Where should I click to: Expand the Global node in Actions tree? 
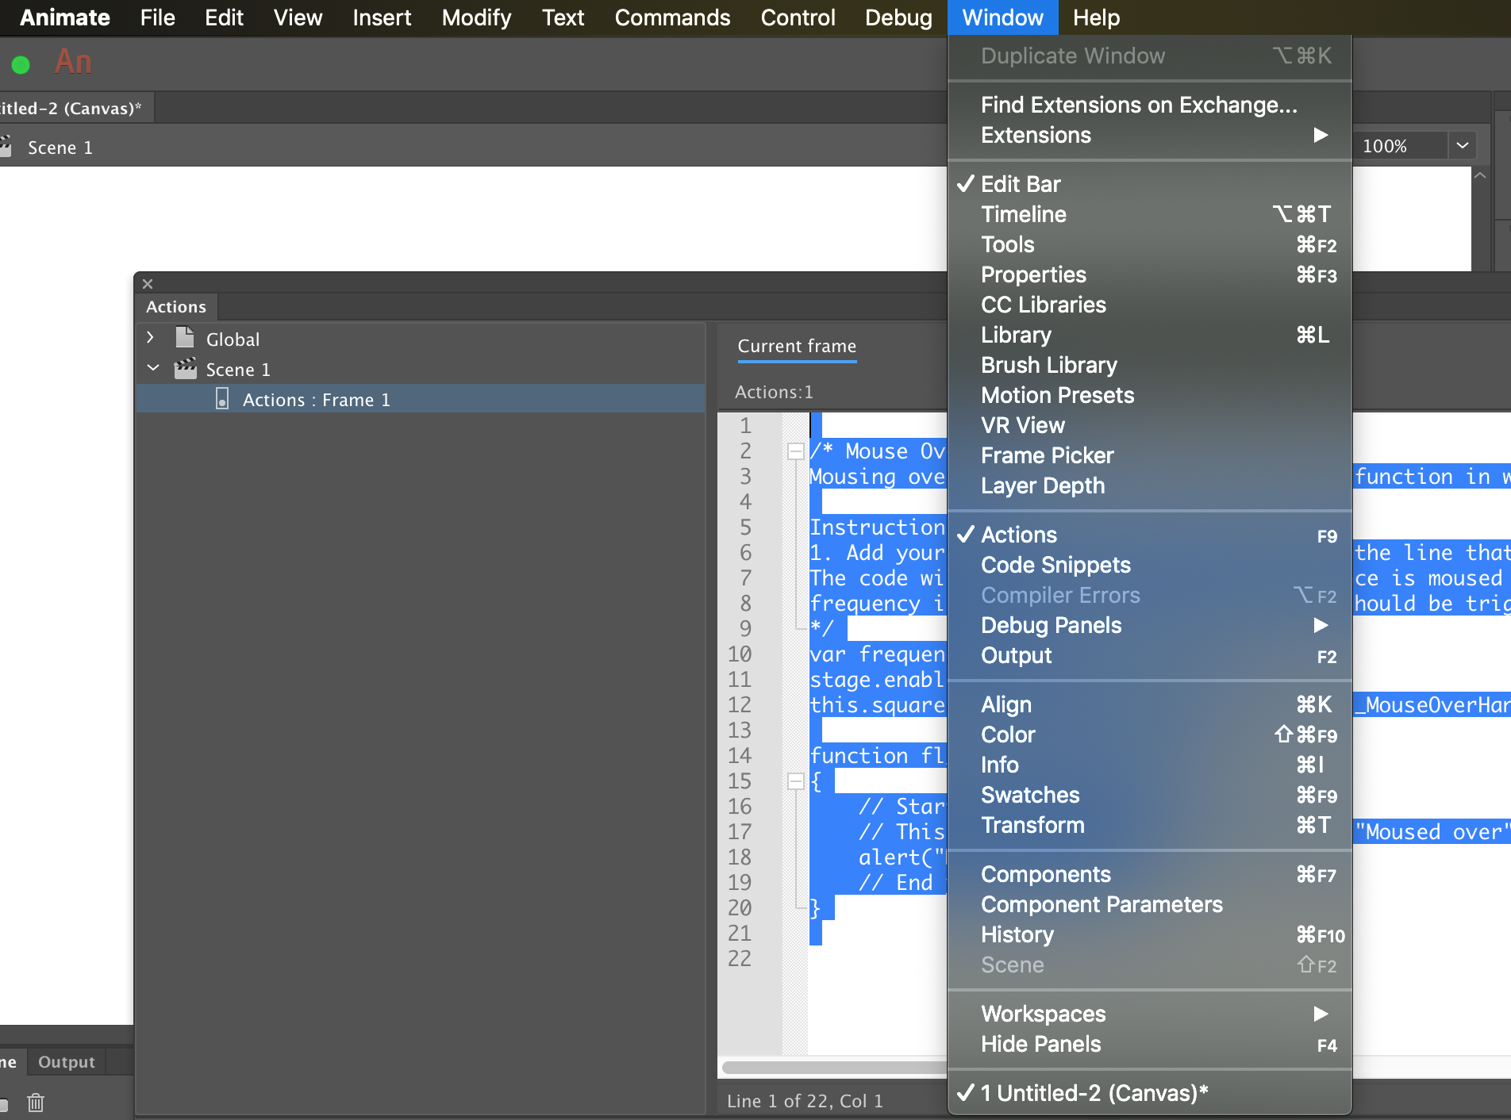[151, 338]
